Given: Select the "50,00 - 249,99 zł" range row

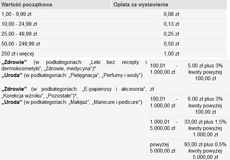Looking at the screenshot, I should click(21, 44).
